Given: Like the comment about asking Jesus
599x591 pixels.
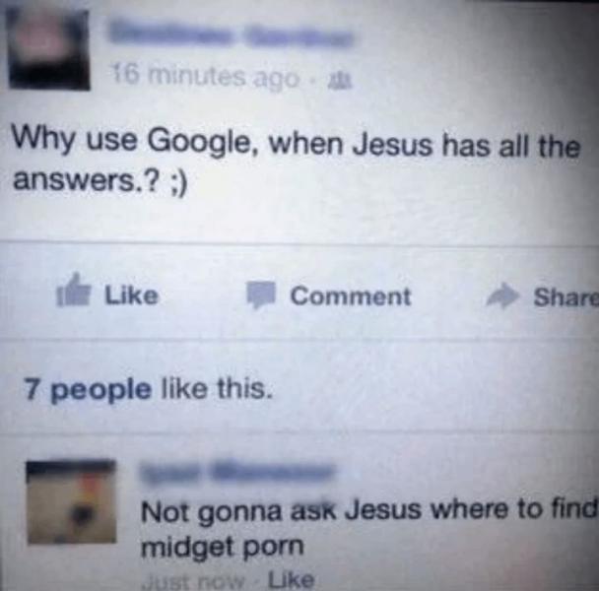Looking at the screenshot, I should point(292,580).
